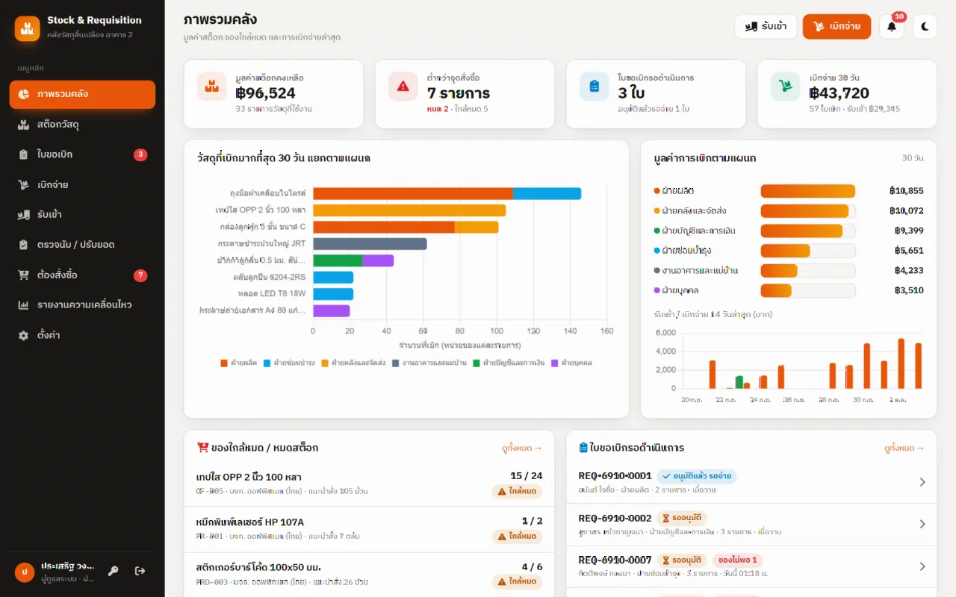Click the ของไม่พอ 1 badge on REQ-6910-0007
The width and height of the screenshot is (956, 597).
tap(737, 560)
